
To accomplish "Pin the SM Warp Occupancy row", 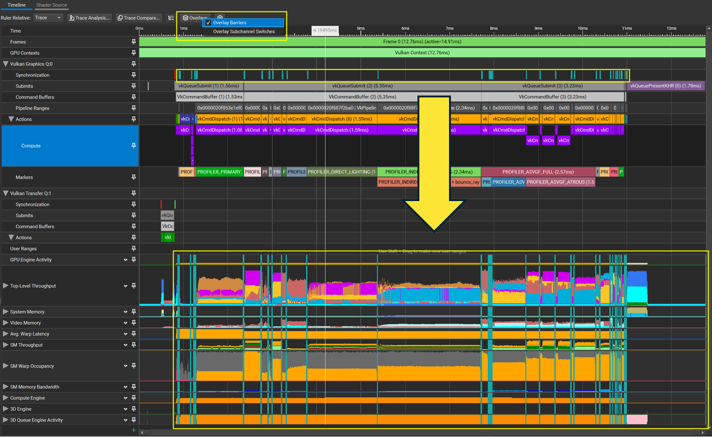I will click(133, 366).
